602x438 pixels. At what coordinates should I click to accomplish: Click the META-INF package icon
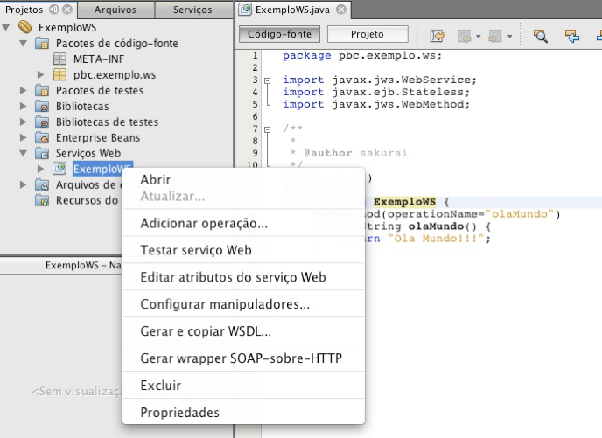pyautogui.click(x=59, y=59)
